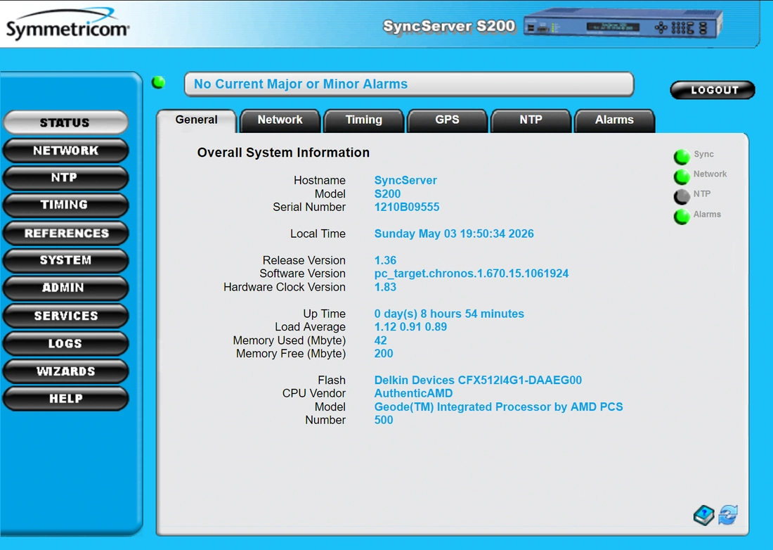
Task: Open the WIZARDS sidebar menu
Action: point(66,371)
